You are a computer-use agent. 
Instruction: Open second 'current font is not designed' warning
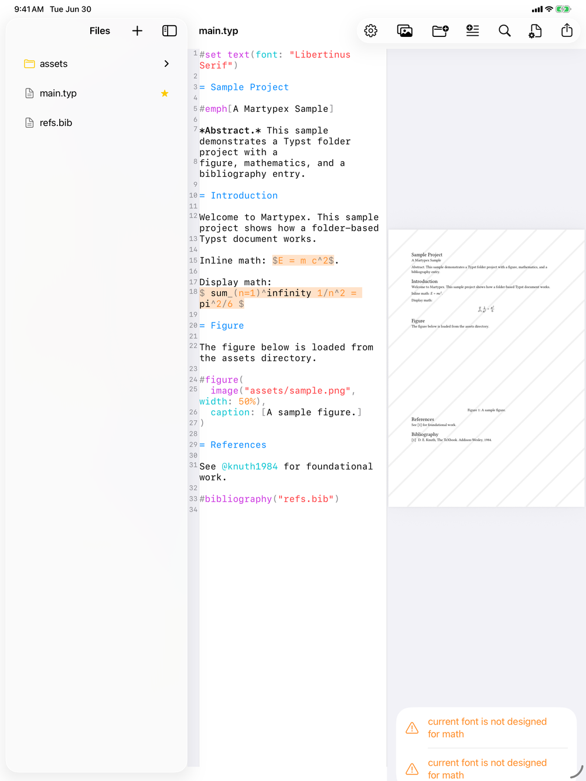tap(487, 769)
